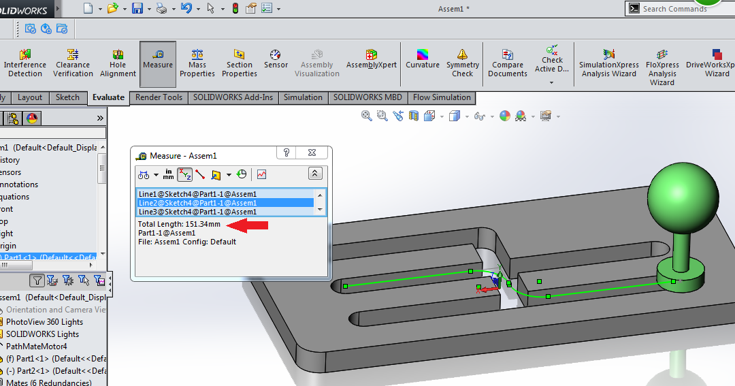This screenshot has height=386, width=735.
Task: Open Flow Simulation tab
Action: (442, 97)
